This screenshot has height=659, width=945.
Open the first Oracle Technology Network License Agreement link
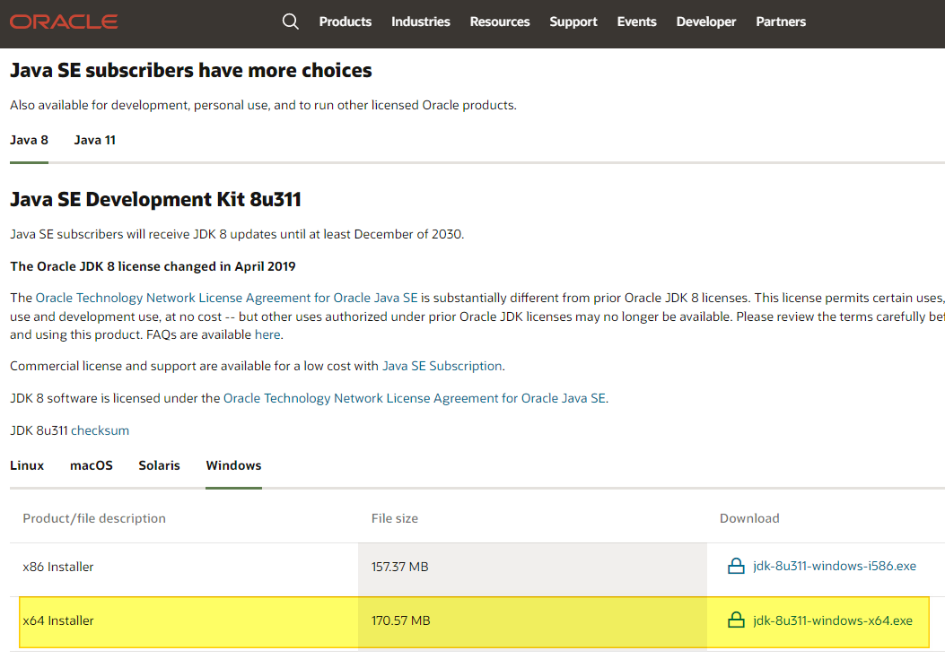pos(227,298)
